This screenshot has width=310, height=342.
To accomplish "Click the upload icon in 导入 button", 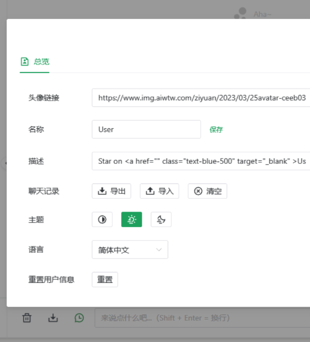I will pos(150,191).
